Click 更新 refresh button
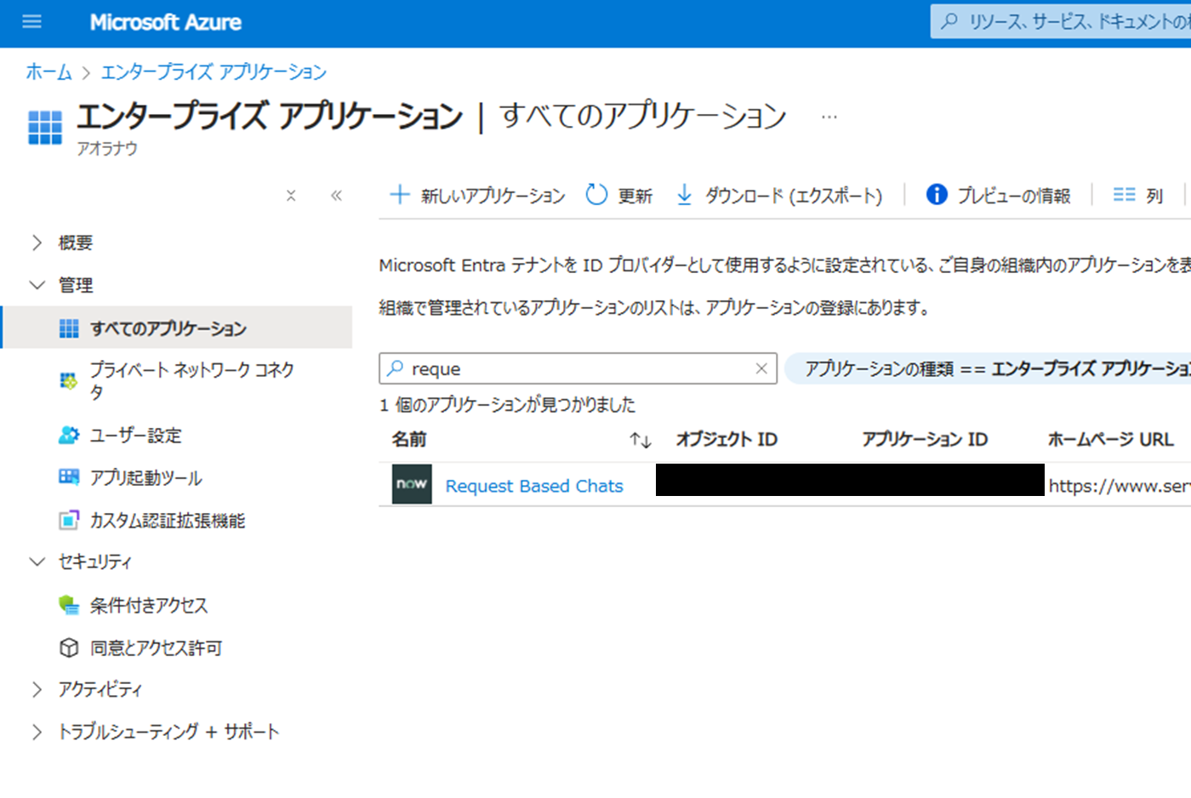The height and width of the screenshot is (798, 1191). tap(619, 196)
